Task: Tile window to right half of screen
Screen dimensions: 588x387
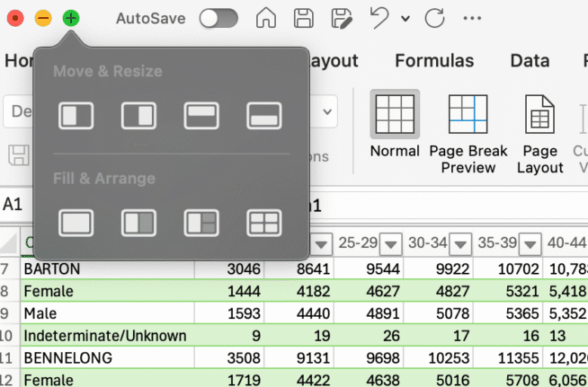Action: click(x=138, y=116)
